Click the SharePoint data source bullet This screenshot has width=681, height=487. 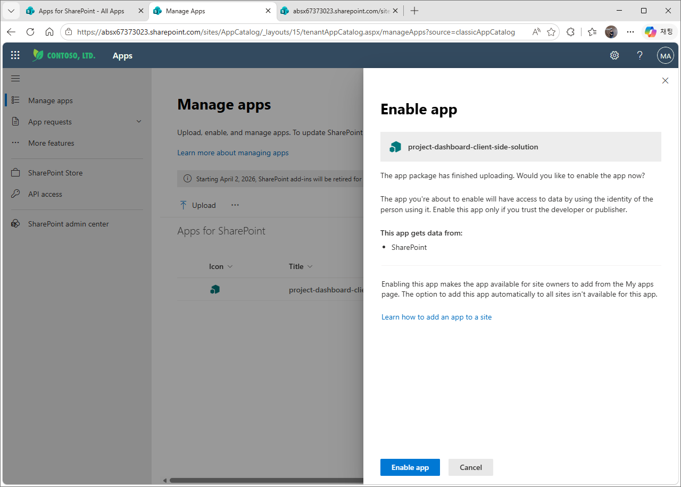(409, 247)
